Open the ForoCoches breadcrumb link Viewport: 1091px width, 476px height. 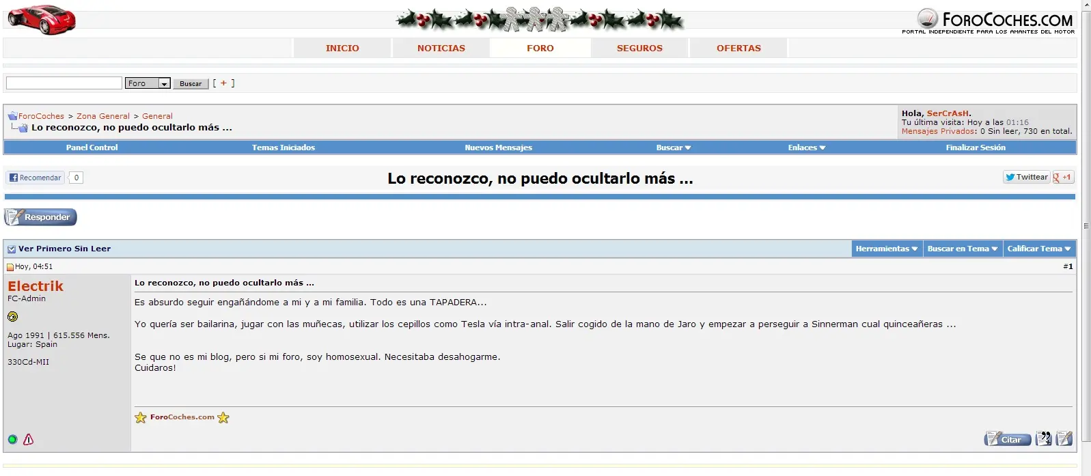[x=41, y=116]
